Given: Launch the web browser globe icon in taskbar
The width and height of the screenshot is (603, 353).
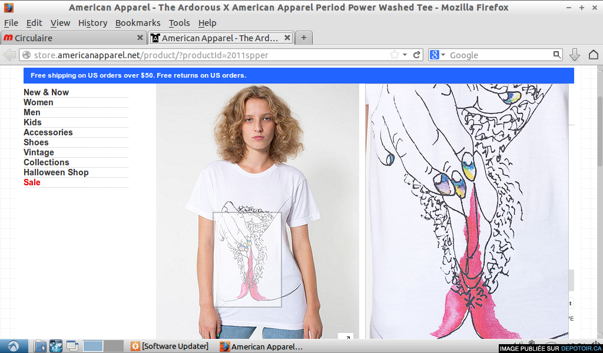Looking at the screenshot, I should point(56,346).
